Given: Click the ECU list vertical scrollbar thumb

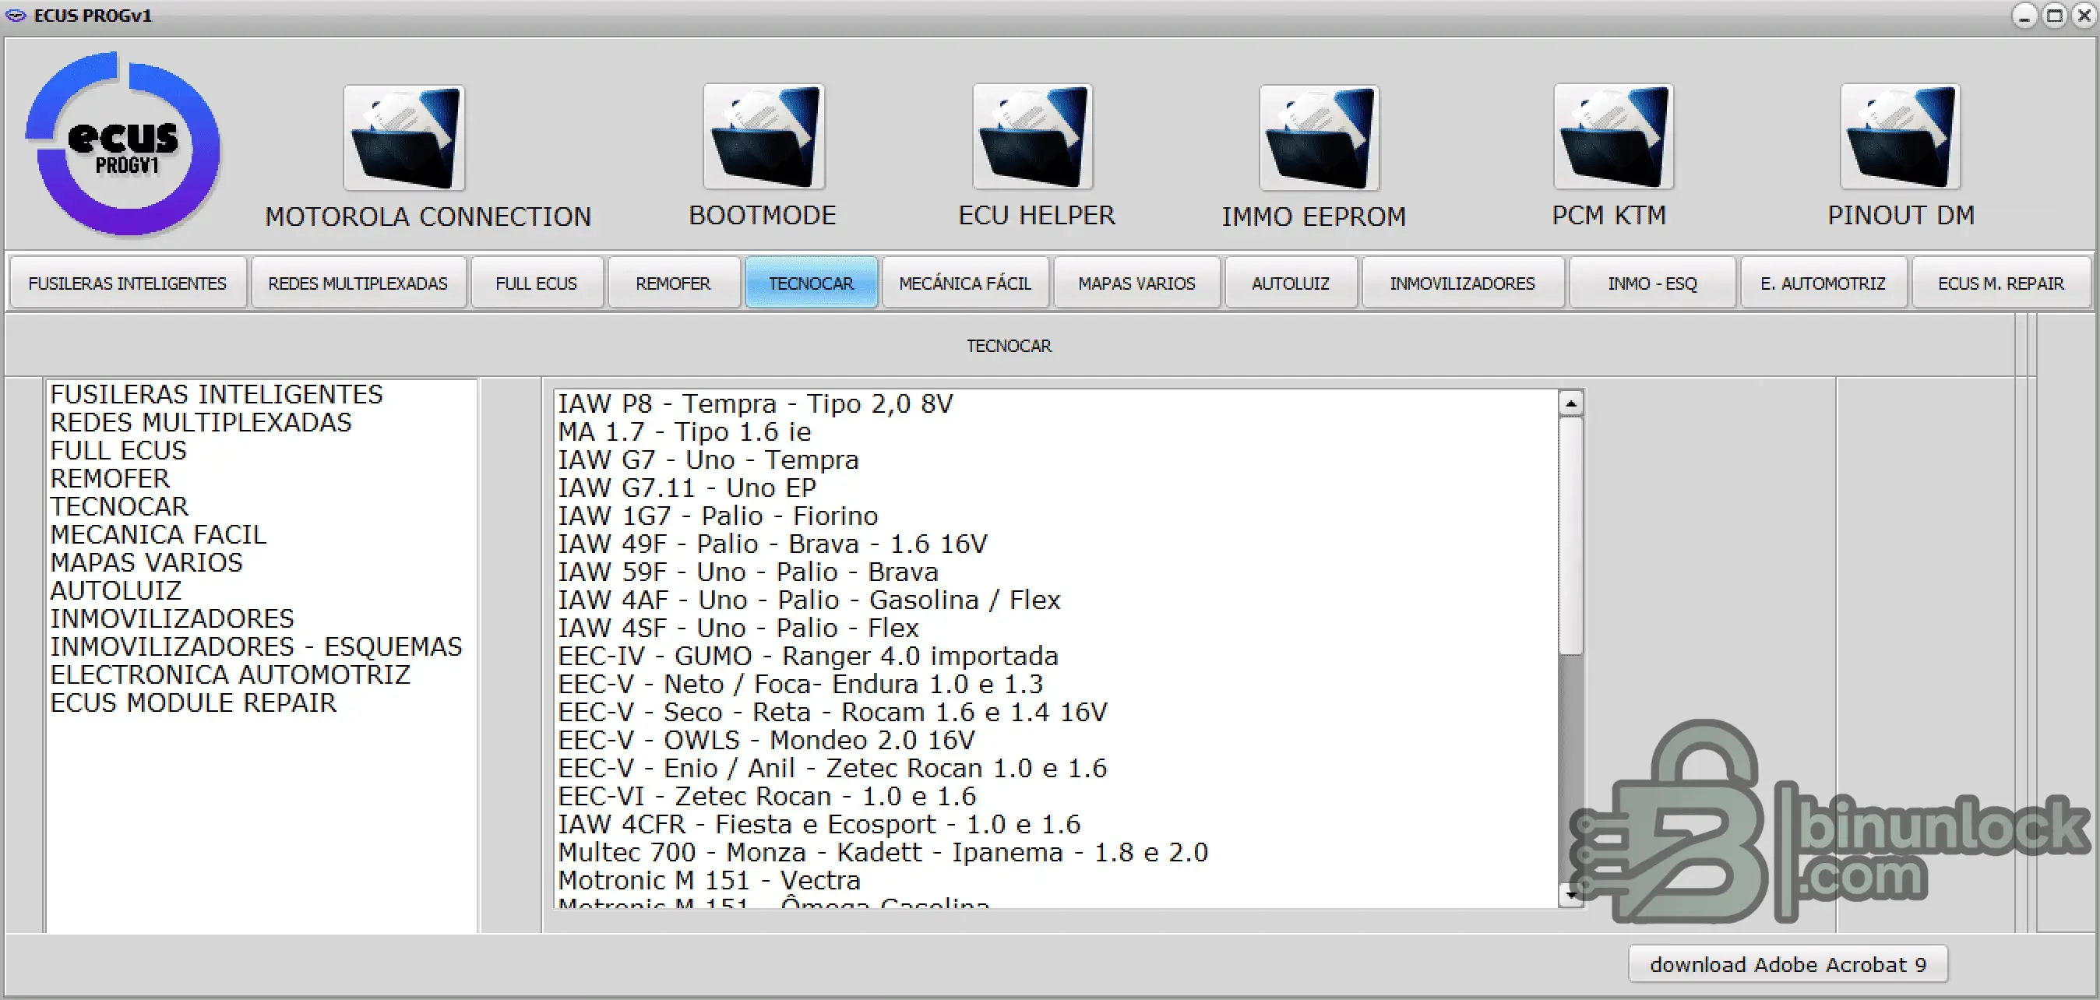Looking at the screenshot, I should tap(1571, 536).
